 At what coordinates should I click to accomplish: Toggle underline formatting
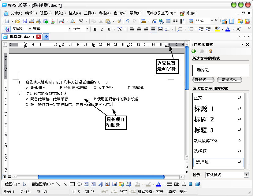[109, 29]
